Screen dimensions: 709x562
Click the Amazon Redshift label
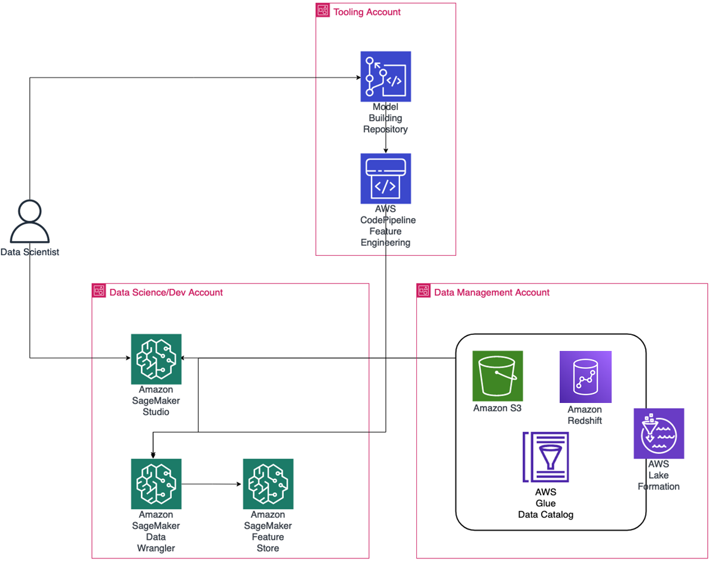[585, 415]
